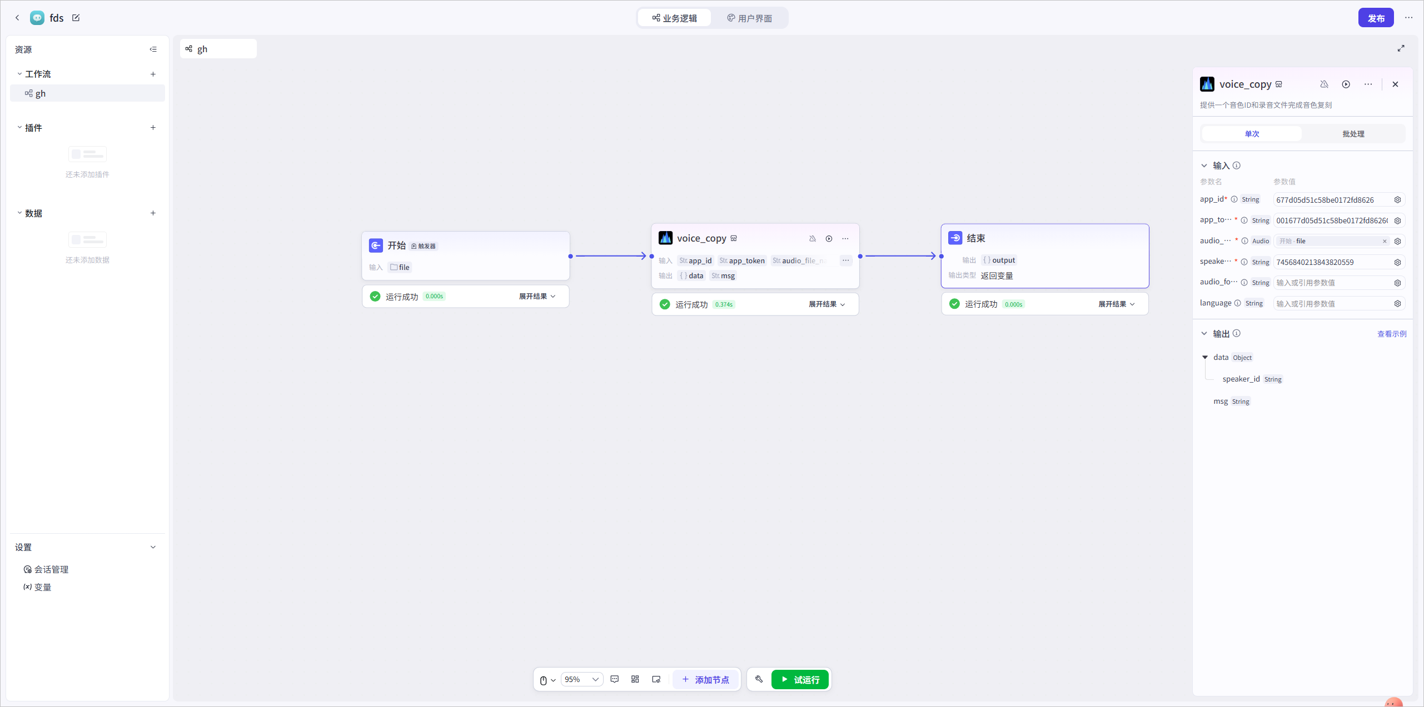The image size is (1424, 707).
Task: Expand 展开结果 under the voice_copy node
Action: click(826, 304)
